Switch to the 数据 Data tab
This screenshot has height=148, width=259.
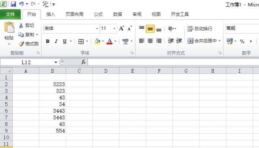(118, 14)
